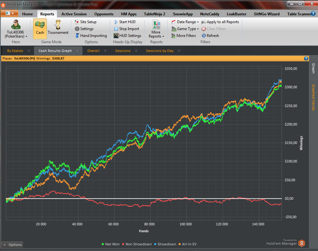Open the TableNinja 2 tab
Image resolution: width=318 pixels, height=251 pixels.
tap(154, 14)
